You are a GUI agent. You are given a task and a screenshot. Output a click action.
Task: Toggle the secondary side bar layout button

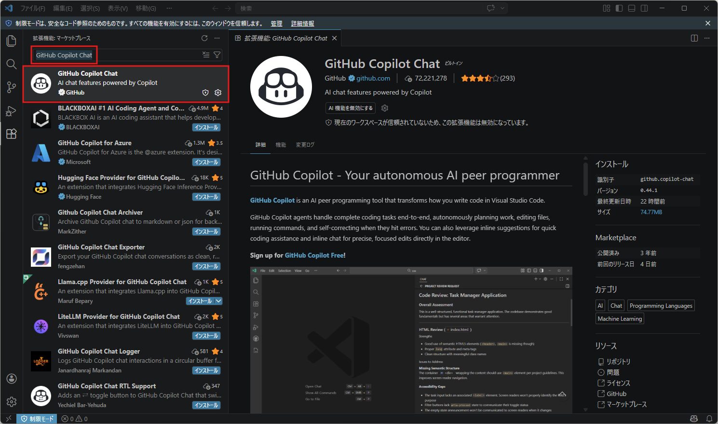[644, 8]
